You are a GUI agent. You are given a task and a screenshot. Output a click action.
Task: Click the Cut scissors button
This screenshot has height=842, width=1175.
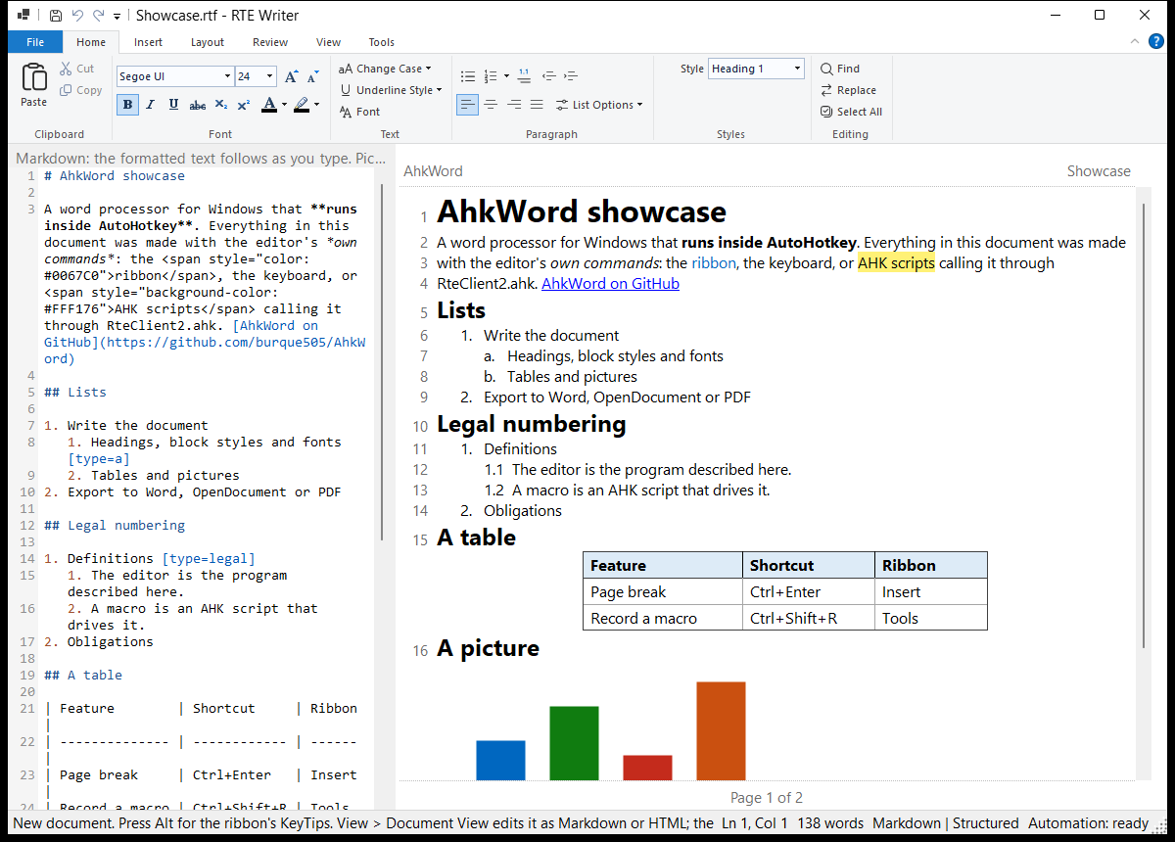(76, 69)
